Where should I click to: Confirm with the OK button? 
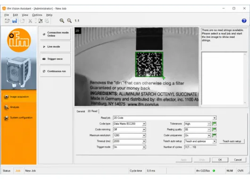220,160
